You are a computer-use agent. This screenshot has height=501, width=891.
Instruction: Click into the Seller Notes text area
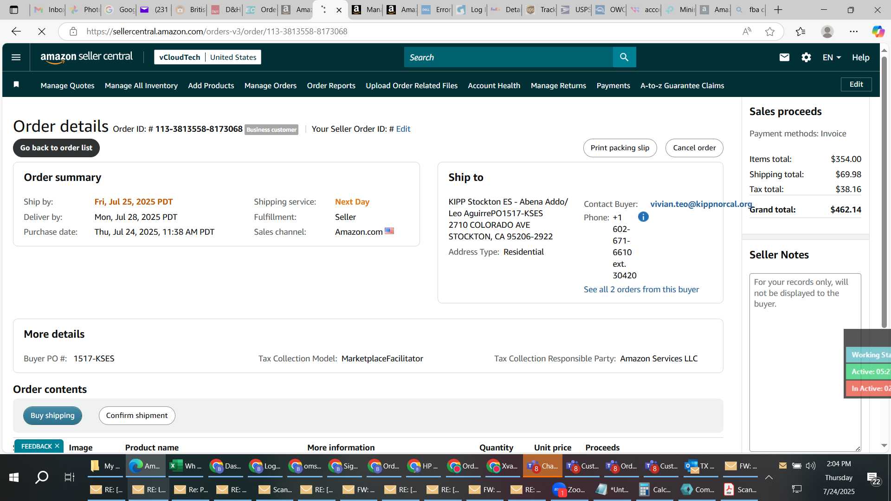pos(805,362)
